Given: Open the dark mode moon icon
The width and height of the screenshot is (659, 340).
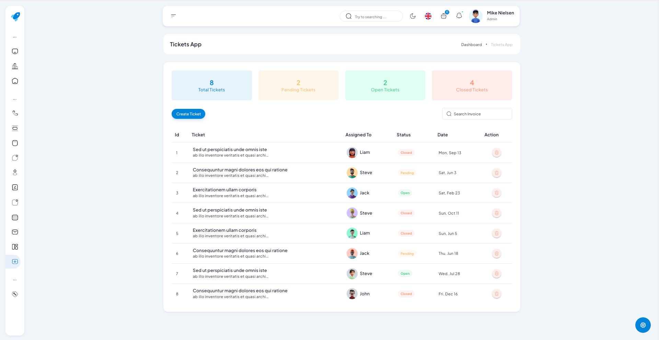Looking at the screenshot, I should [x=413, y=16].
